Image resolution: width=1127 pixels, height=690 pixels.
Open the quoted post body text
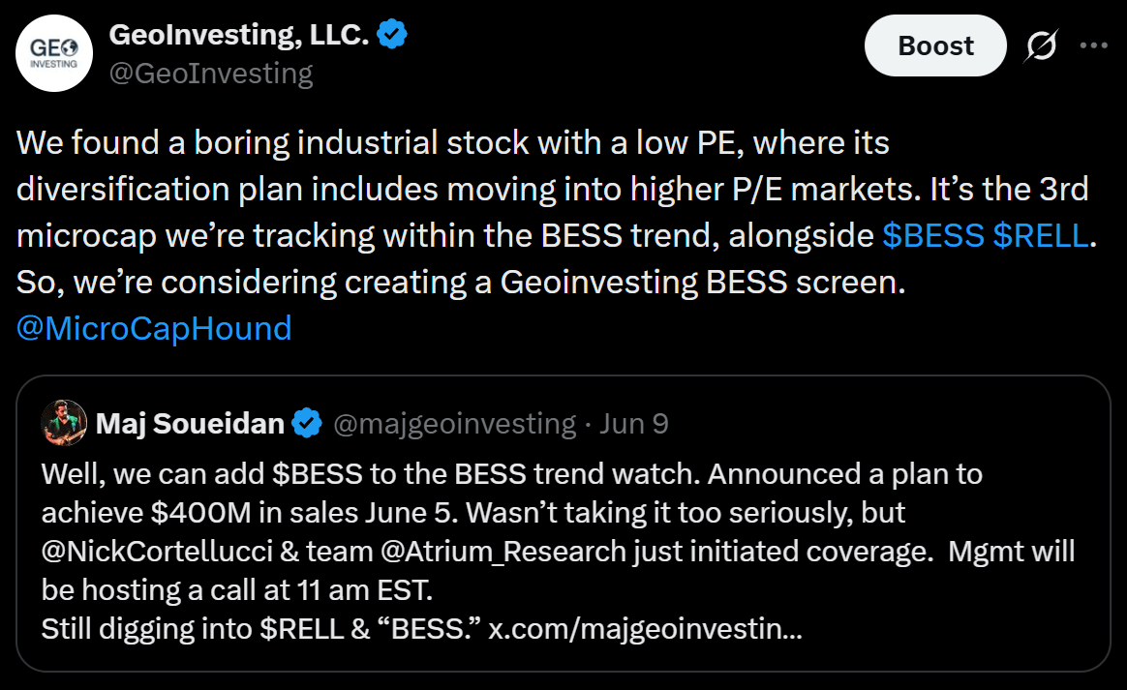[559, 552]
